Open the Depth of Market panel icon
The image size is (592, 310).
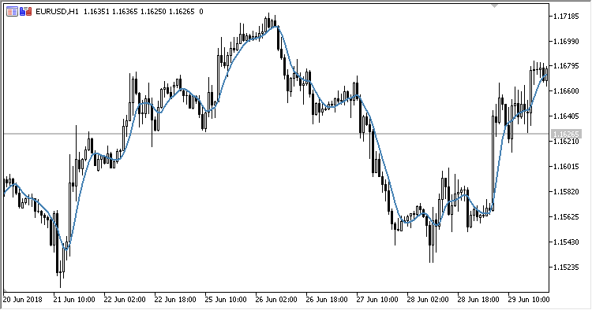(12, 12)
